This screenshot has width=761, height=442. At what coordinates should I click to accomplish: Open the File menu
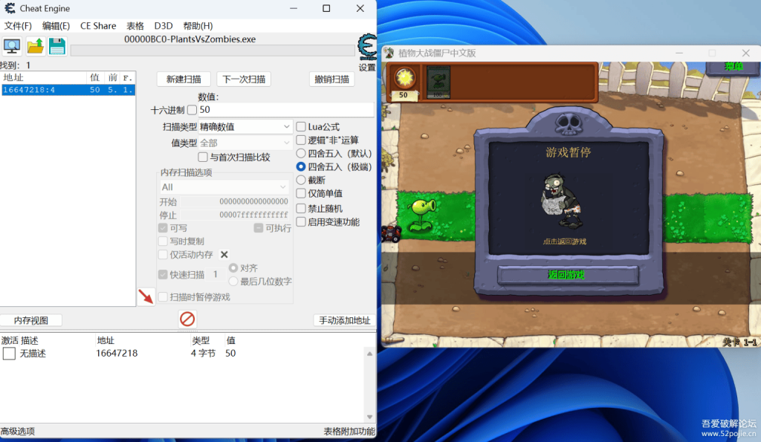18,26
